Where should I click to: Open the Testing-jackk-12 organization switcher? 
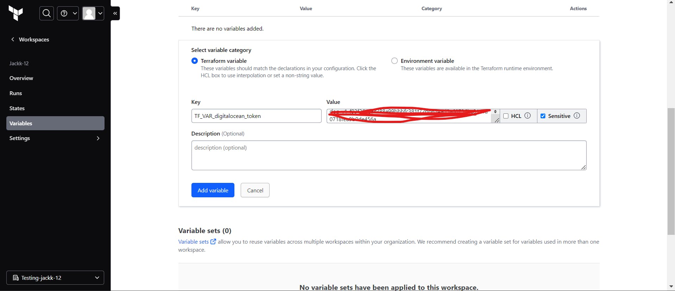[55, 278]
